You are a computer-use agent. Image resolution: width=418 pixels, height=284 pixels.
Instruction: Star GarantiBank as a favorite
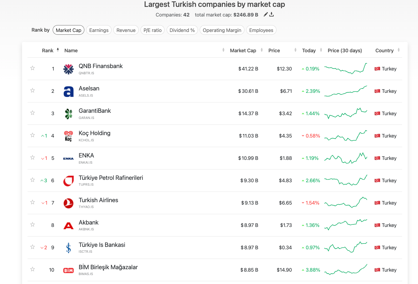click(x=33, y=113)
